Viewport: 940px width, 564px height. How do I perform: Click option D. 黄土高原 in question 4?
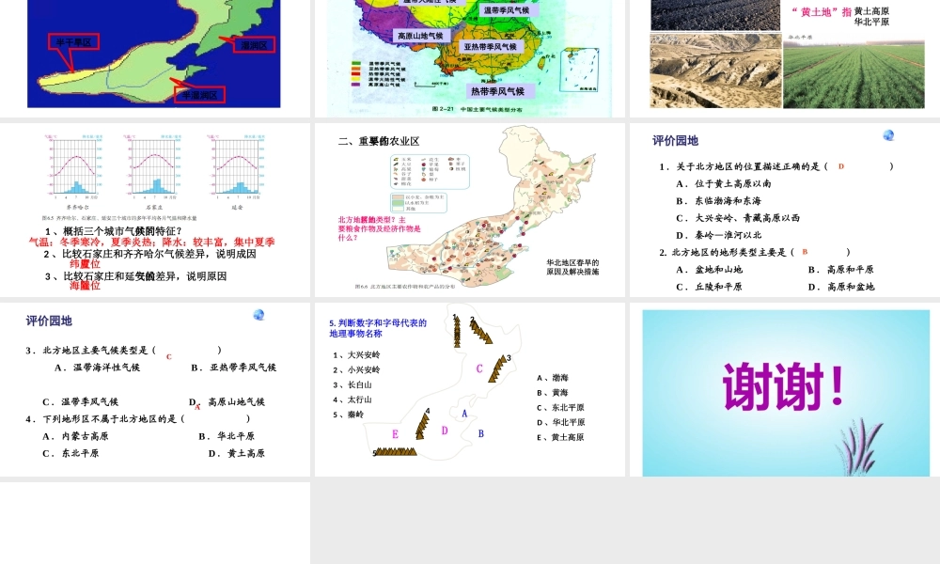tap(236, 454)
